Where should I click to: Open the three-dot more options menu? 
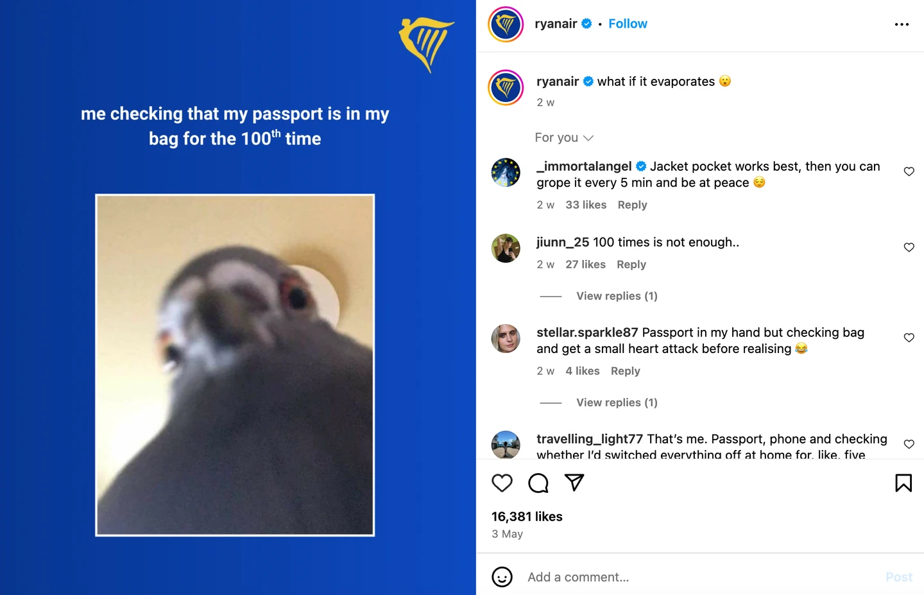(902, 24)
